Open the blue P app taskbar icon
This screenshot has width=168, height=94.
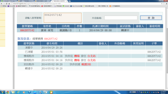click(x=40, y=92)
